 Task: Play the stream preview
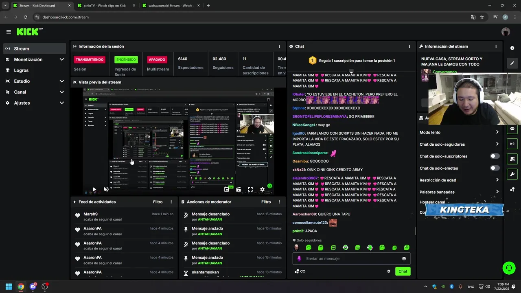[94, 189]
